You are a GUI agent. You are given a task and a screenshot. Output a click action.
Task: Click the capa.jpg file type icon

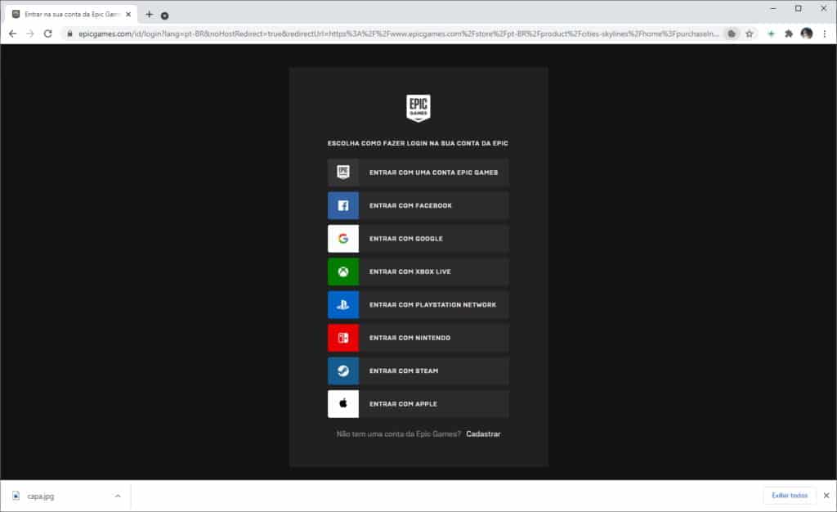[16, 496]
